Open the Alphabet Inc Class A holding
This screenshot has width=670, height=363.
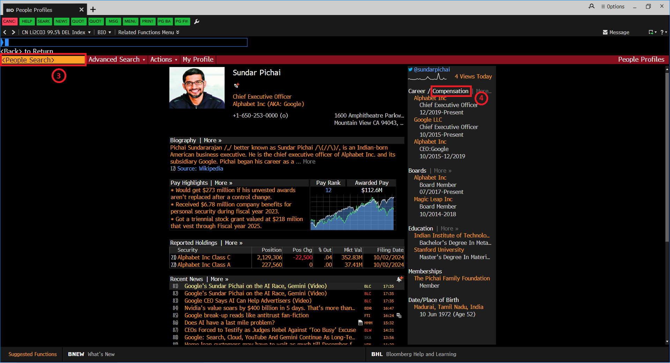204,265
